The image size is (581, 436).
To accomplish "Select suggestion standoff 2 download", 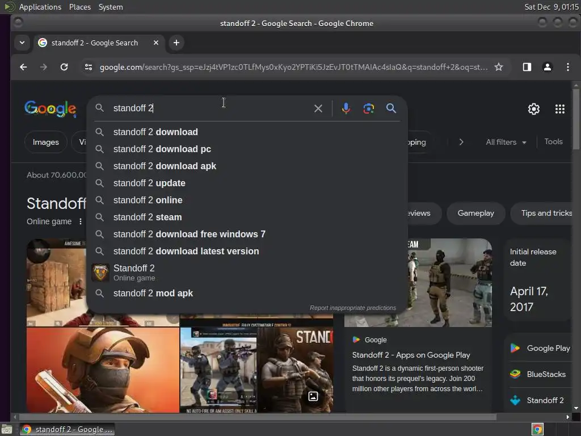I will pos(247,132).
